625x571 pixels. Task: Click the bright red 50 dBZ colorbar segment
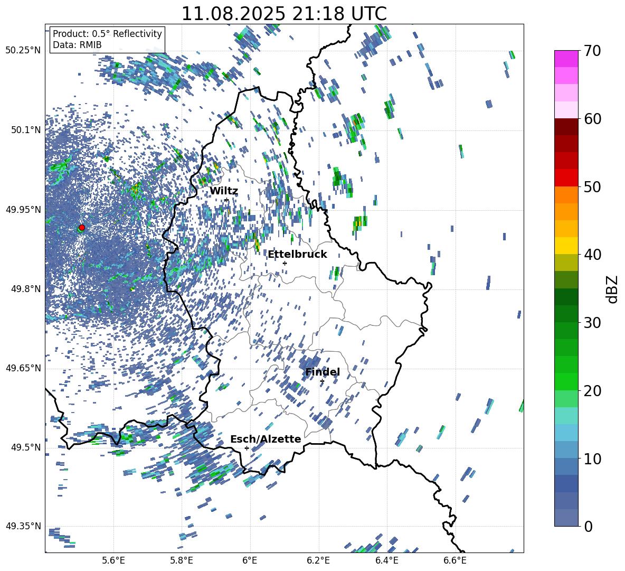566,178
